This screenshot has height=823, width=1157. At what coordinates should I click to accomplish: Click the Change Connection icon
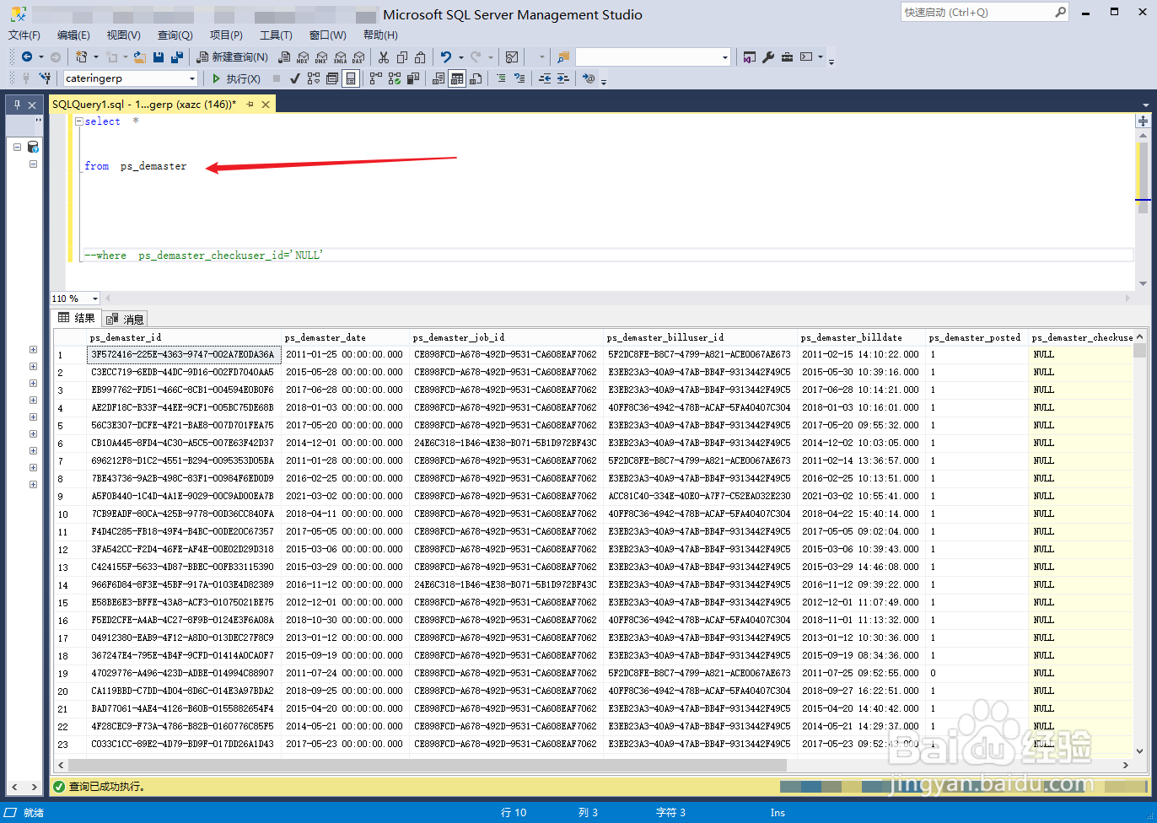[x=44, y=78]
